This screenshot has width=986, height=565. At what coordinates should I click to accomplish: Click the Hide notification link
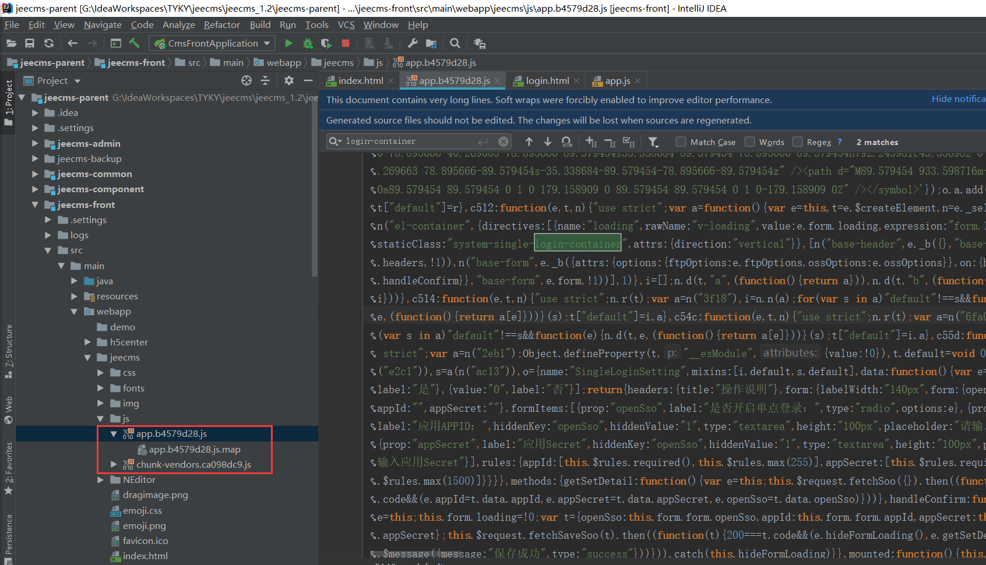(957, 99)
